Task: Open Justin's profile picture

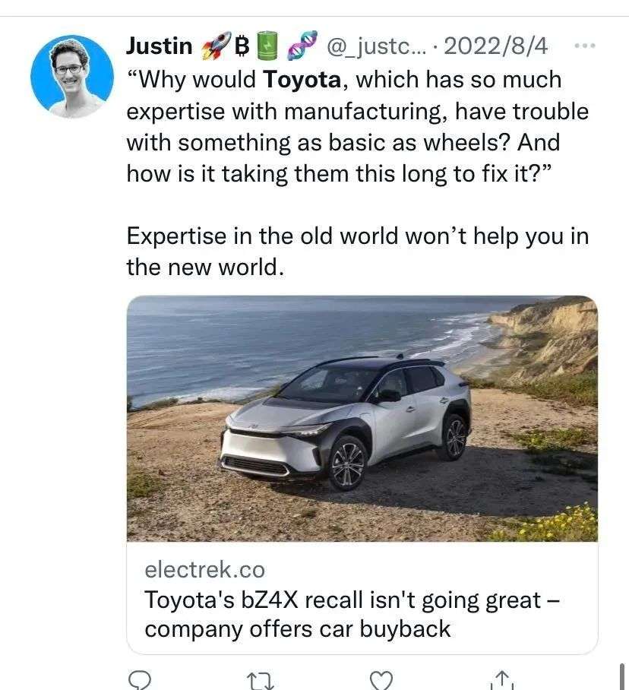Action: point(71,77)
